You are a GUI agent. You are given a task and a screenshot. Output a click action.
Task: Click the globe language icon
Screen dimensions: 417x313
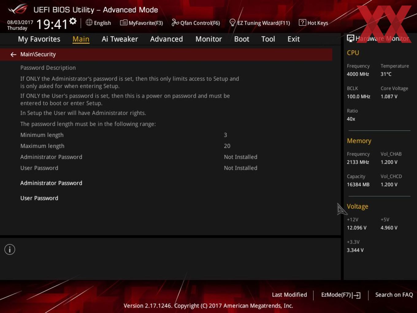pos(89,22)
